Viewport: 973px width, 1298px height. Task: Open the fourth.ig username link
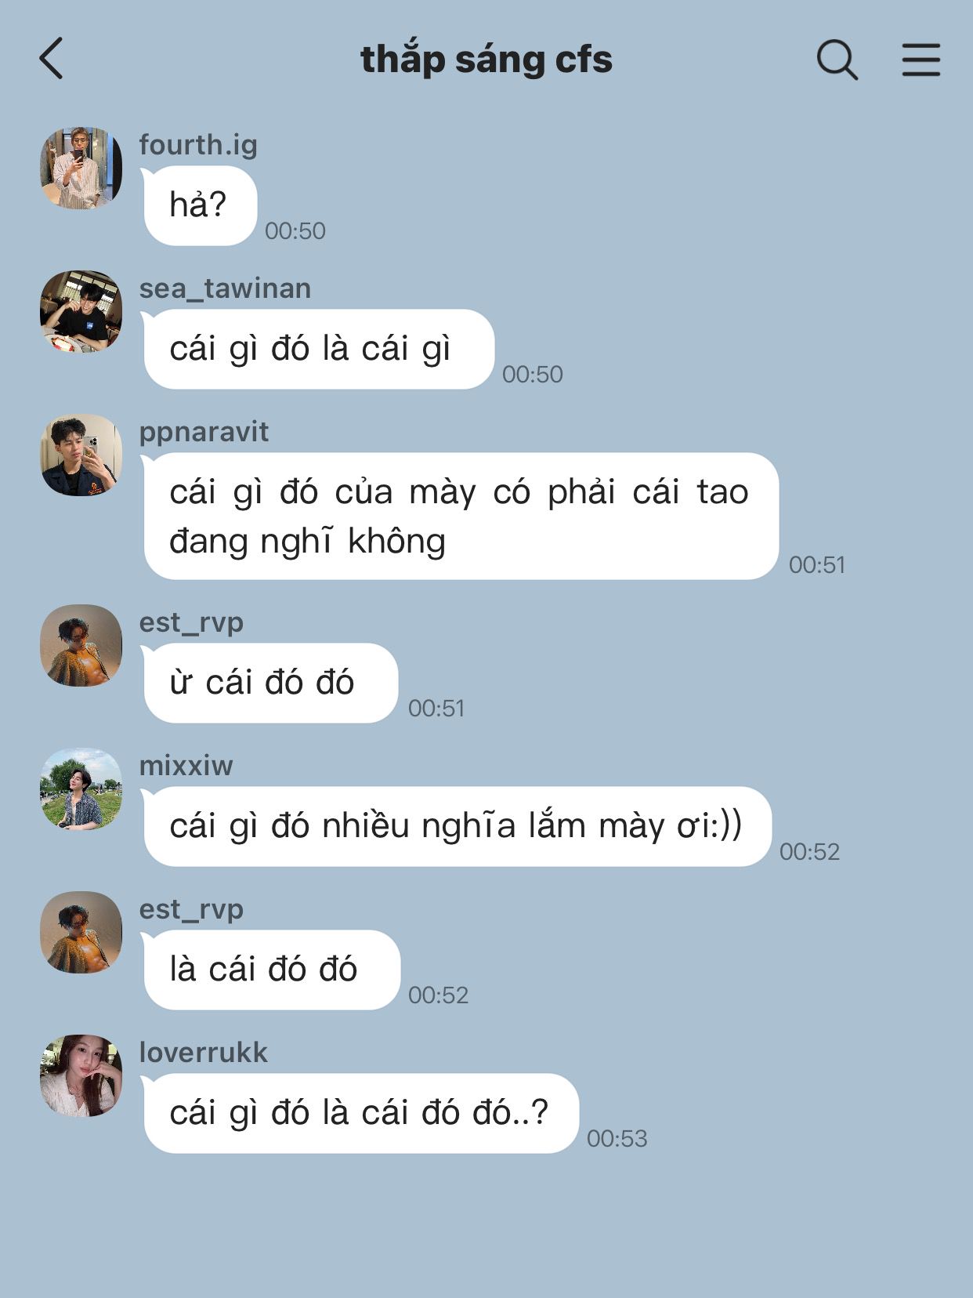(x=198, y=145)
